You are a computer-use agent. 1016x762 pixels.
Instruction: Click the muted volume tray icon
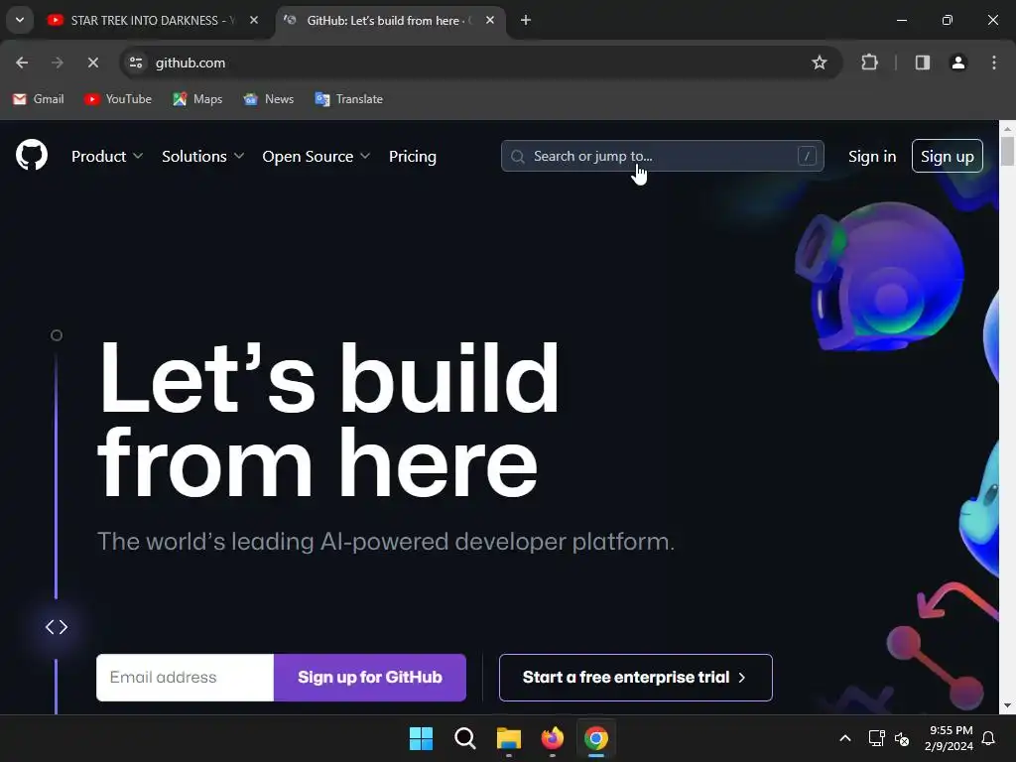coord(902,738)
